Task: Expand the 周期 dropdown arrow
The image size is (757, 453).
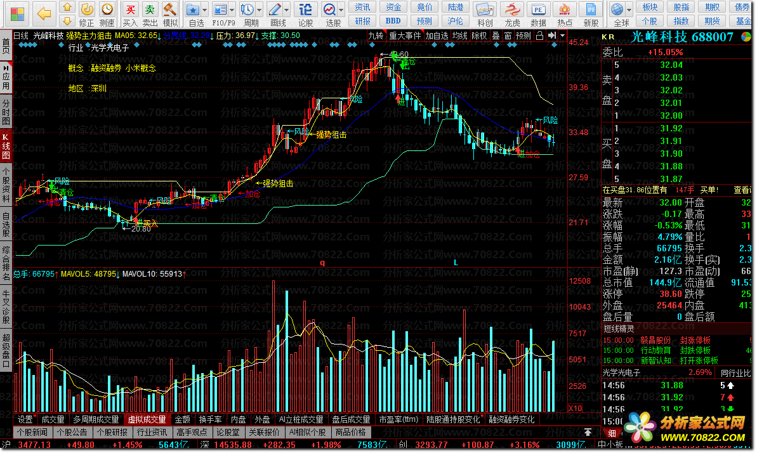Action: point(260,10)
